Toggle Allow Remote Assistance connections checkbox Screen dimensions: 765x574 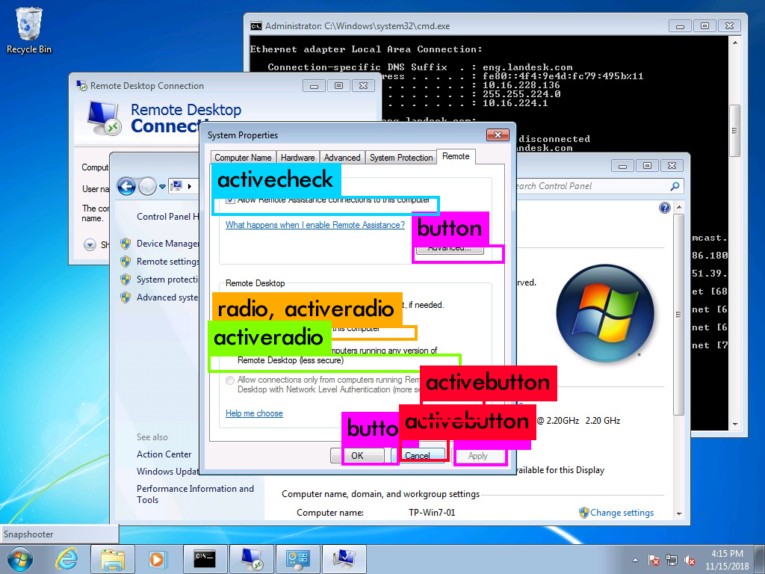(x=230, y=200)
